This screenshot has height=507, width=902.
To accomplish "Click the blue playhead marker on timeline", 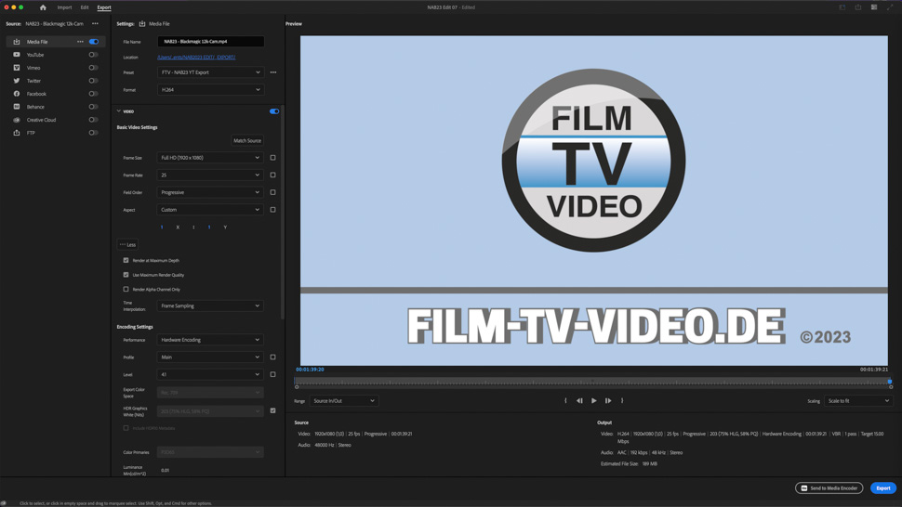I will tap(889, 382).
